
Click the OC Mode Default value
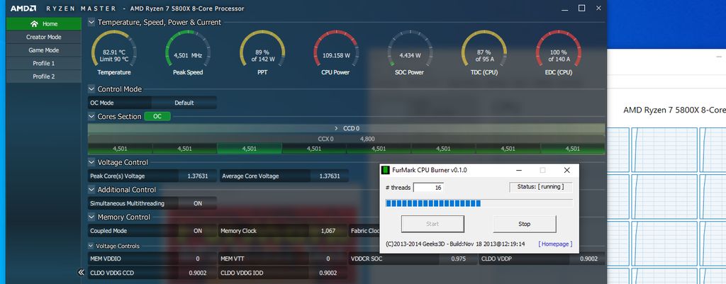pyautogui.click(x=184, y=103)
